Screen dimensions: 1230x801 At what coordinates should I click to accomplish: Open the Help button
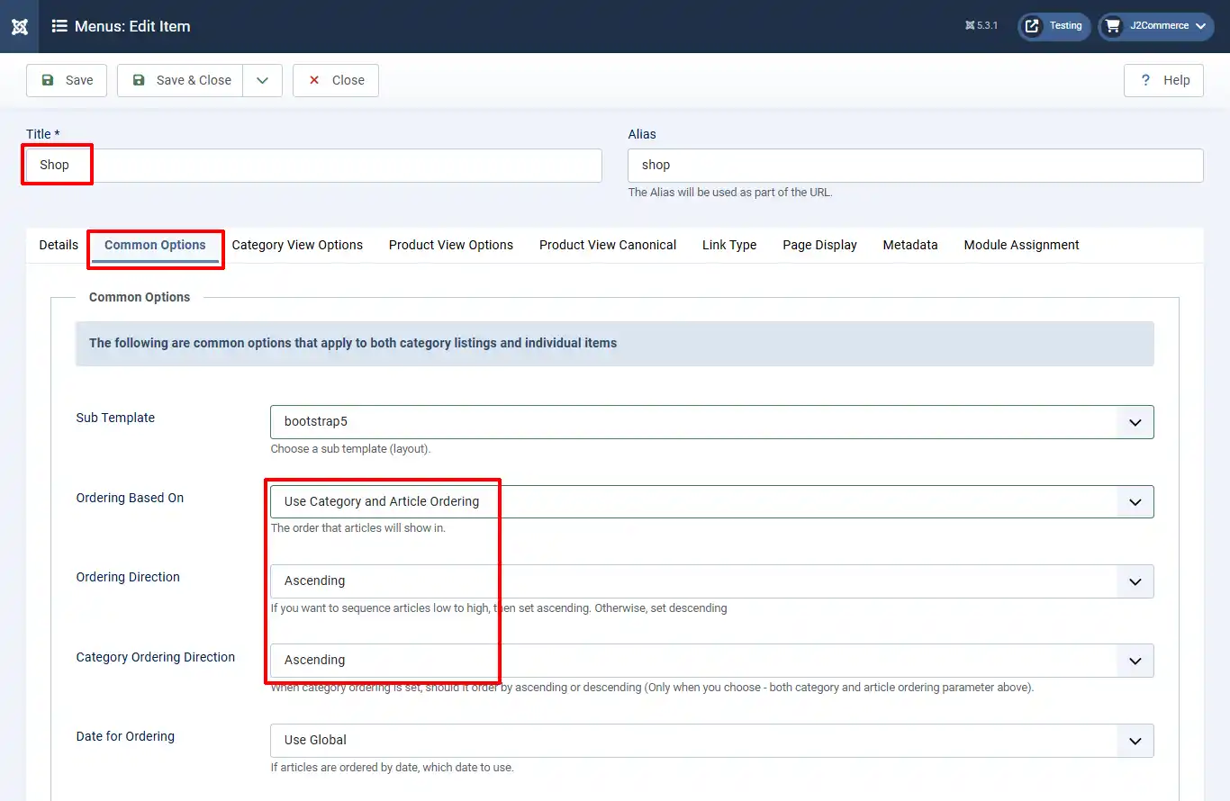[1163, 80]
